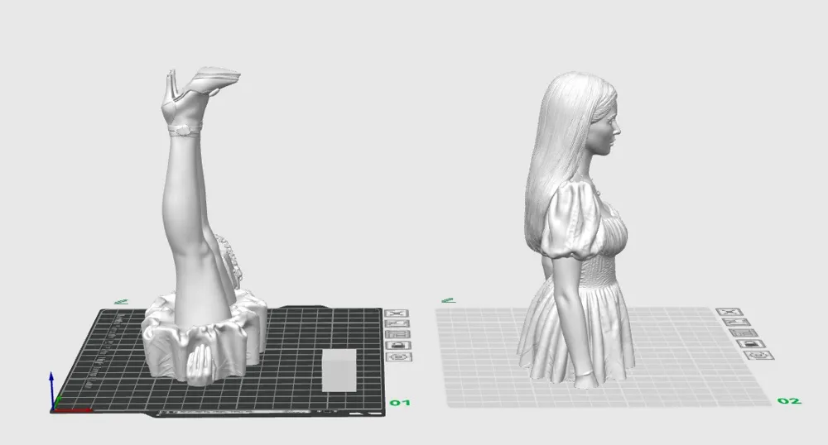The width and height of the screenshot is (828, 445).
Task: Select the small cube on plate 01
Action: [339, 370]
